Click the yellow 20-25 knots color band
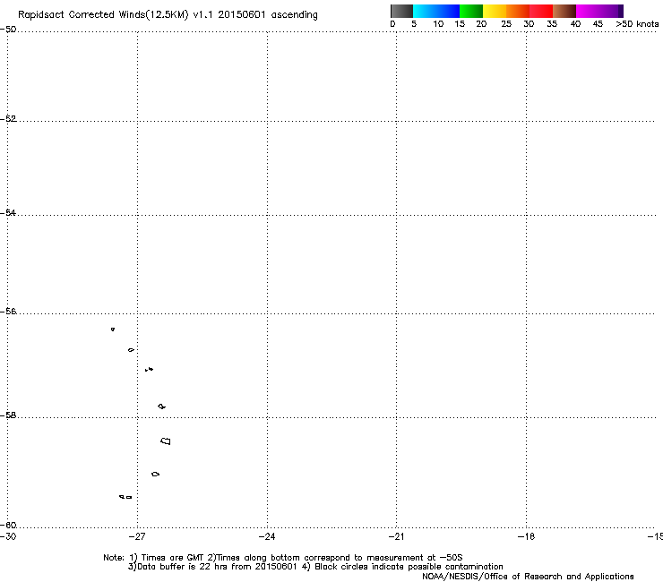Image resolution: width=663 pixels, height=582 pixels. click(495, 11)
